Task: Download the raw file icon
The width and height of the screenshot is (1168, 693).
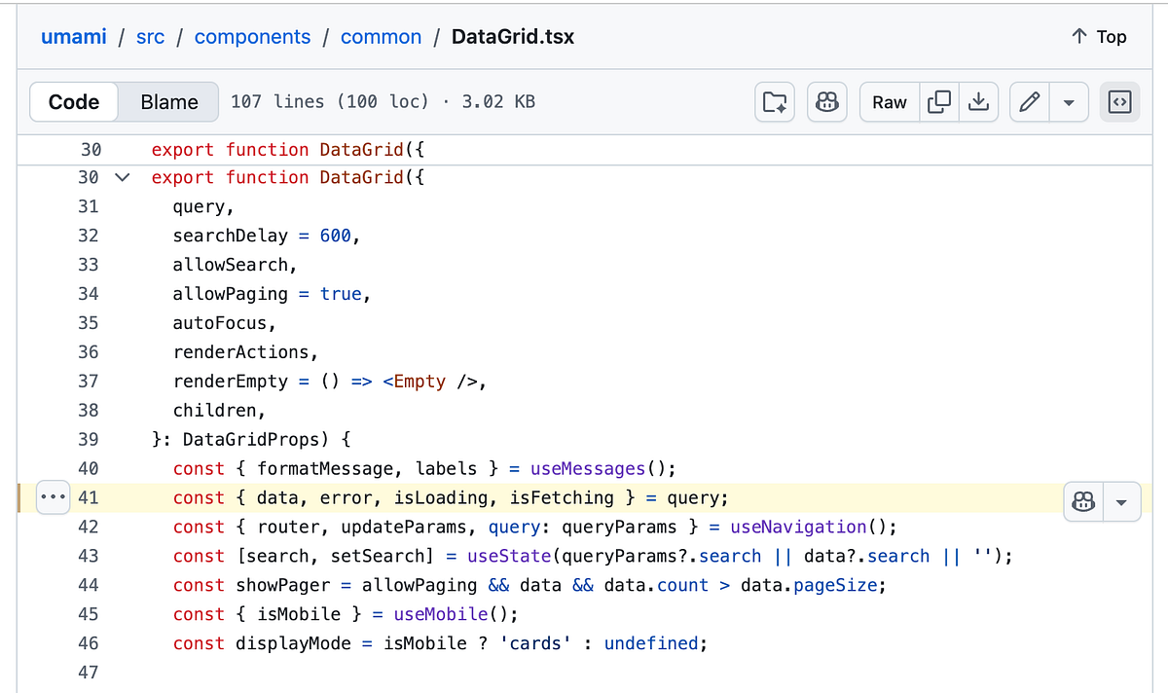Action: click(x=978, y=102)
